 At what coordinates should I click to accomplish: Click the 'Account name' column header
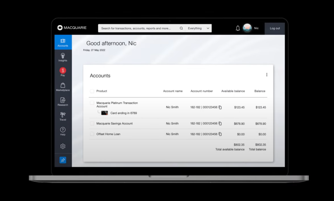coord(173,91)
